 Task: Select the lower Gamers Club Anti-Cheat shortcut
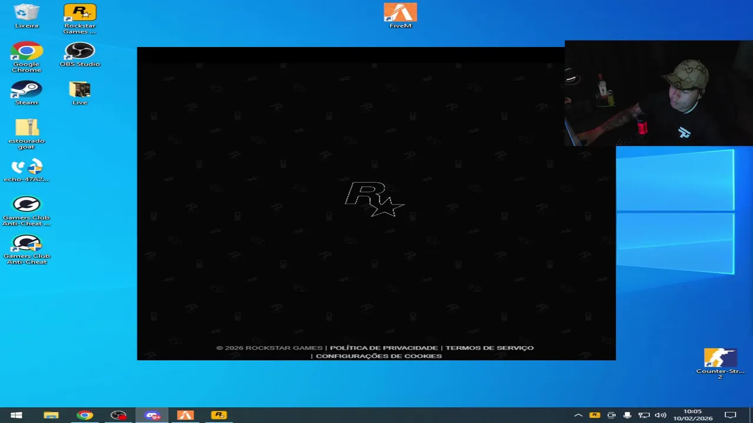point(26,250)
